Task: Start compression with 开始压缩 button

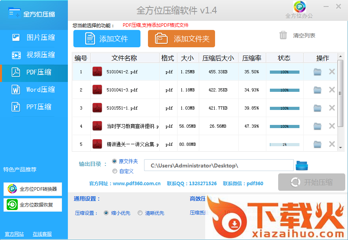Action: (312, 182)
